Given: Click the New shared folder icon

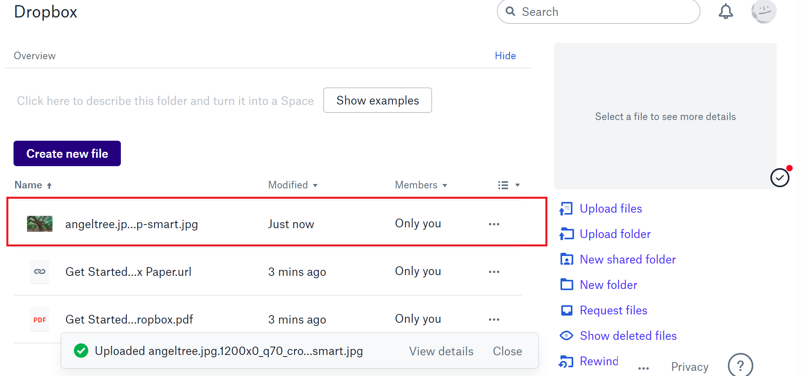Looking at the screenshot, I should [x=566, y=260].
